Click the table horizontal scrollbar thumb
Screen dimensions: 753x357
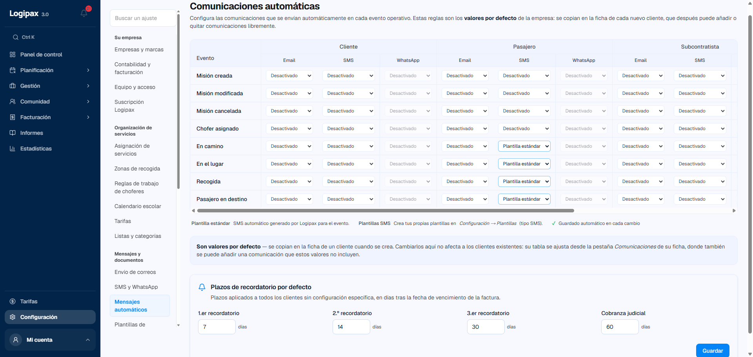pos(386,211)
